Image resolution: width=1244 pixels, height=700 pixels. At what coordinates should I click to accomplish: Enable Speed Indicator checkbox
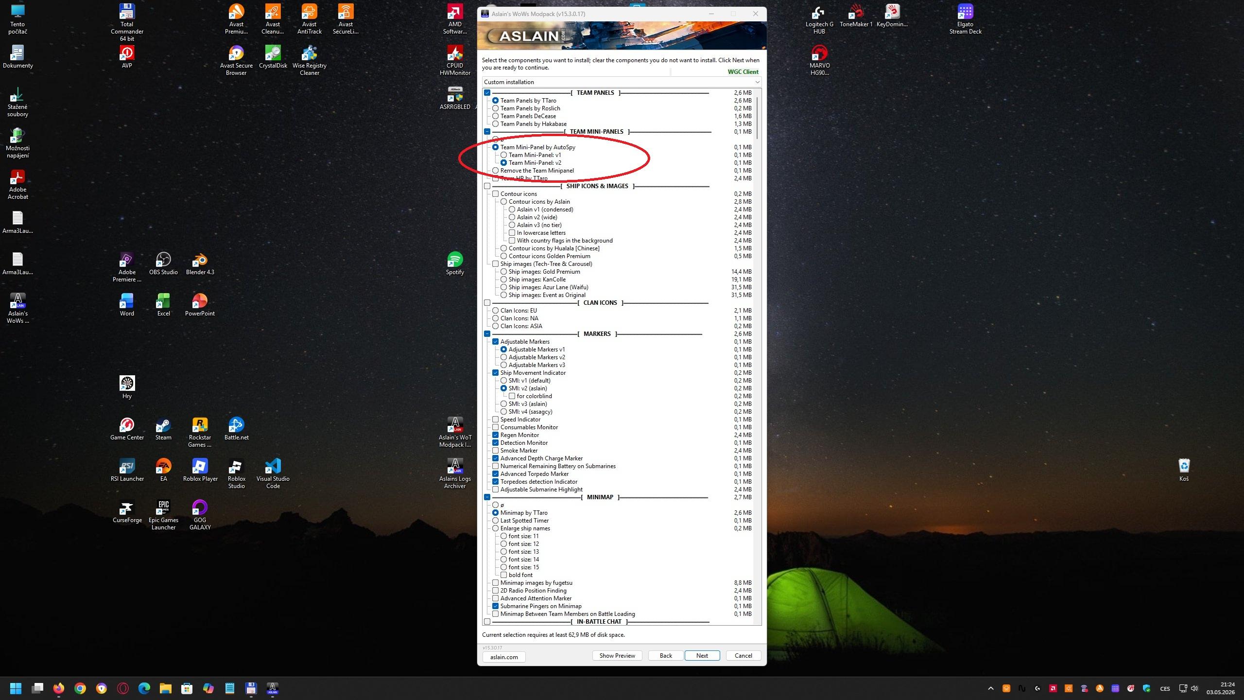[495, 420]
